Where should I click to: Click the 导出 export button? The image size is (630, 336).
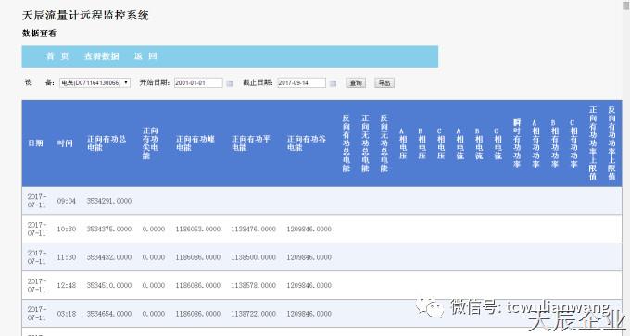coord(384,82)
